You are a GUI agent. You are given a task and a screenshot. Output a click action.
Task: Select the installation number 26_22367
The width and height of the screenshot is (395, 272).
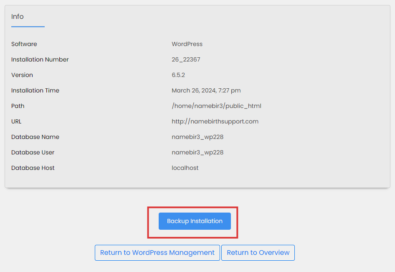(x=186, y=59)
